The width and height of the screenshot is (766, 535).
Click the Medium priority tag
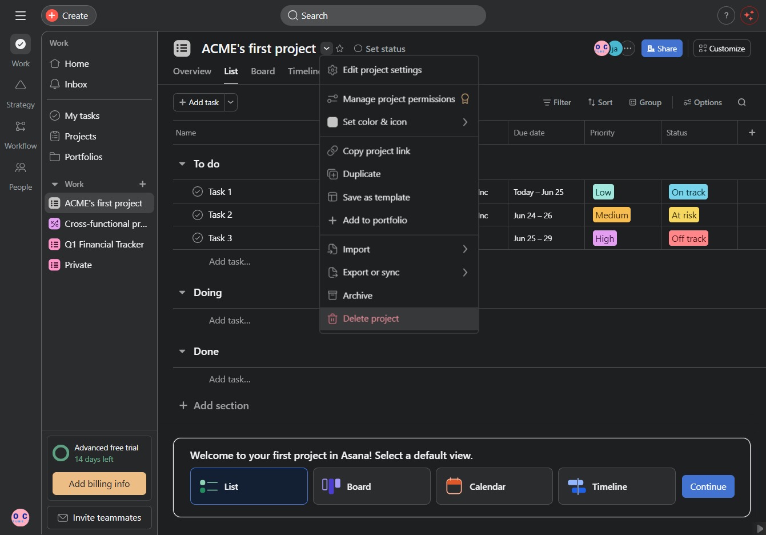(612, 215)
